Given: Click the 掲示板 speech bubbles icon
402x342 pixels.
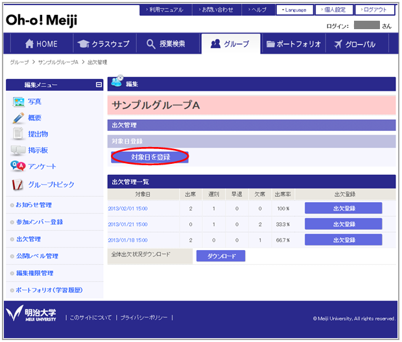Looking at the screenshot, I should [x=18, y=150].
